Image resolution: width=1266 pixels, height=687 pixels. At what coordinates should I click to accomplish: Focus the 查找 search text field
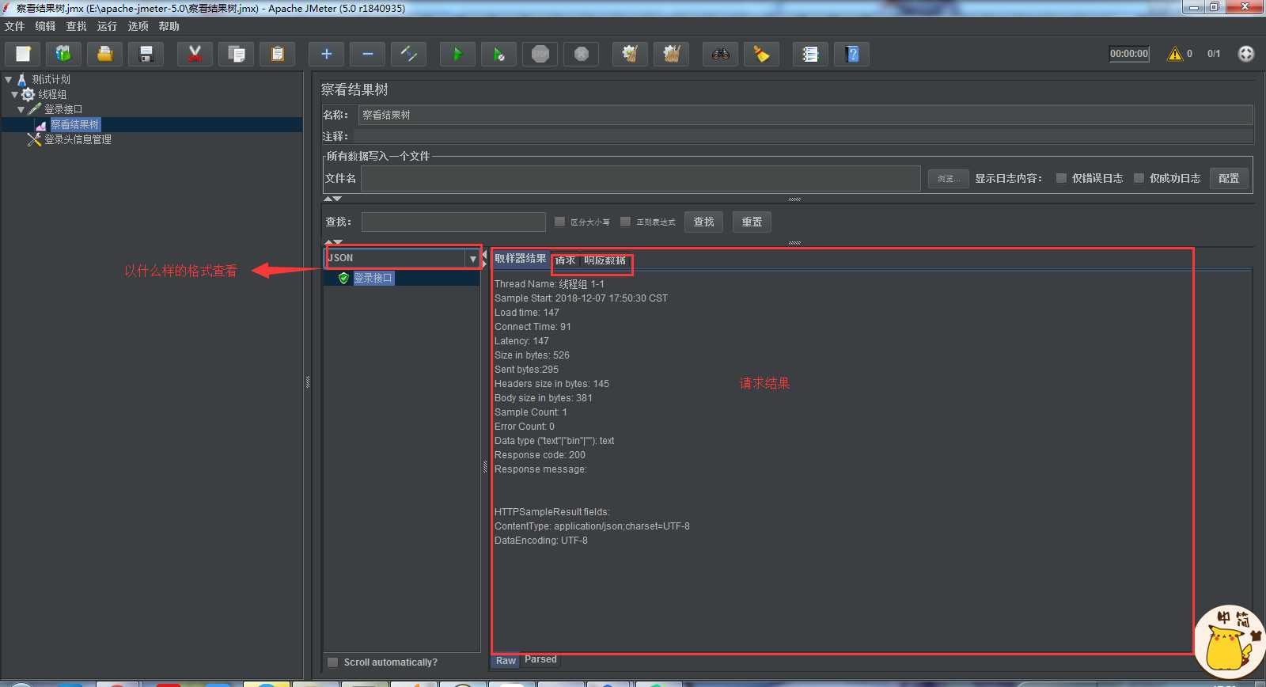point(453,222)
